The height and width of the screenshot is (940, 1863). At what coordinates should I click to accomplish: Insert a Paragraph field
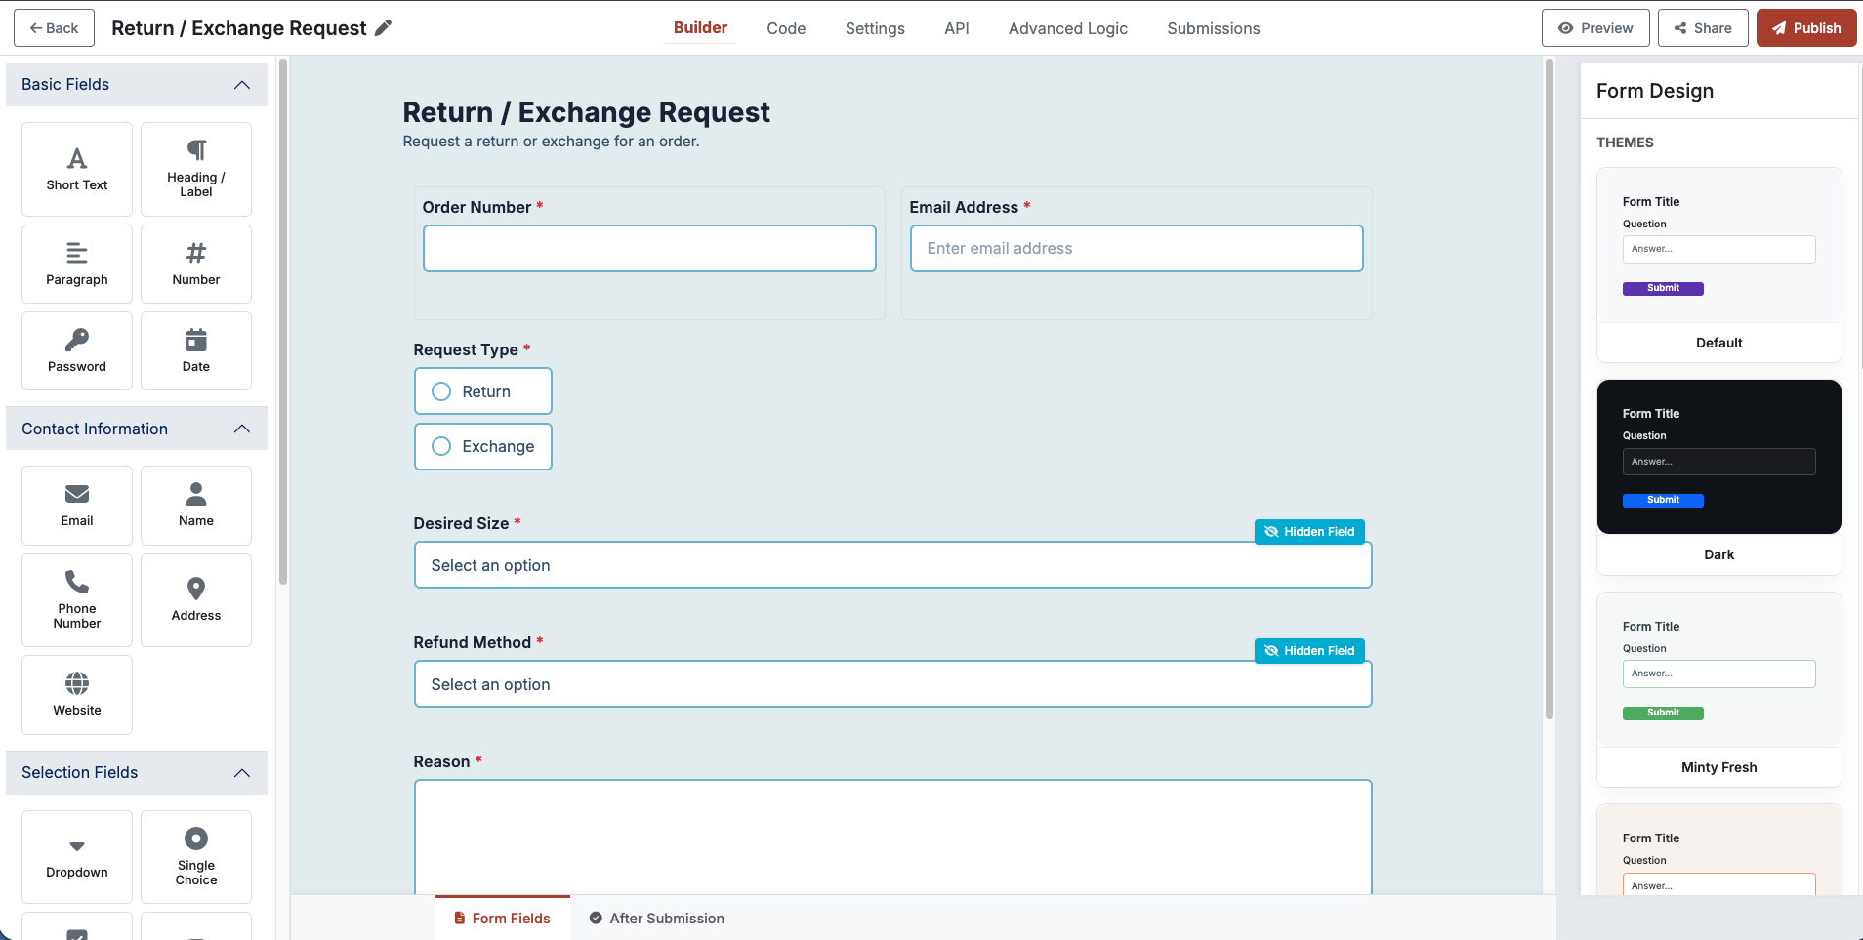(x=76, y=263)
